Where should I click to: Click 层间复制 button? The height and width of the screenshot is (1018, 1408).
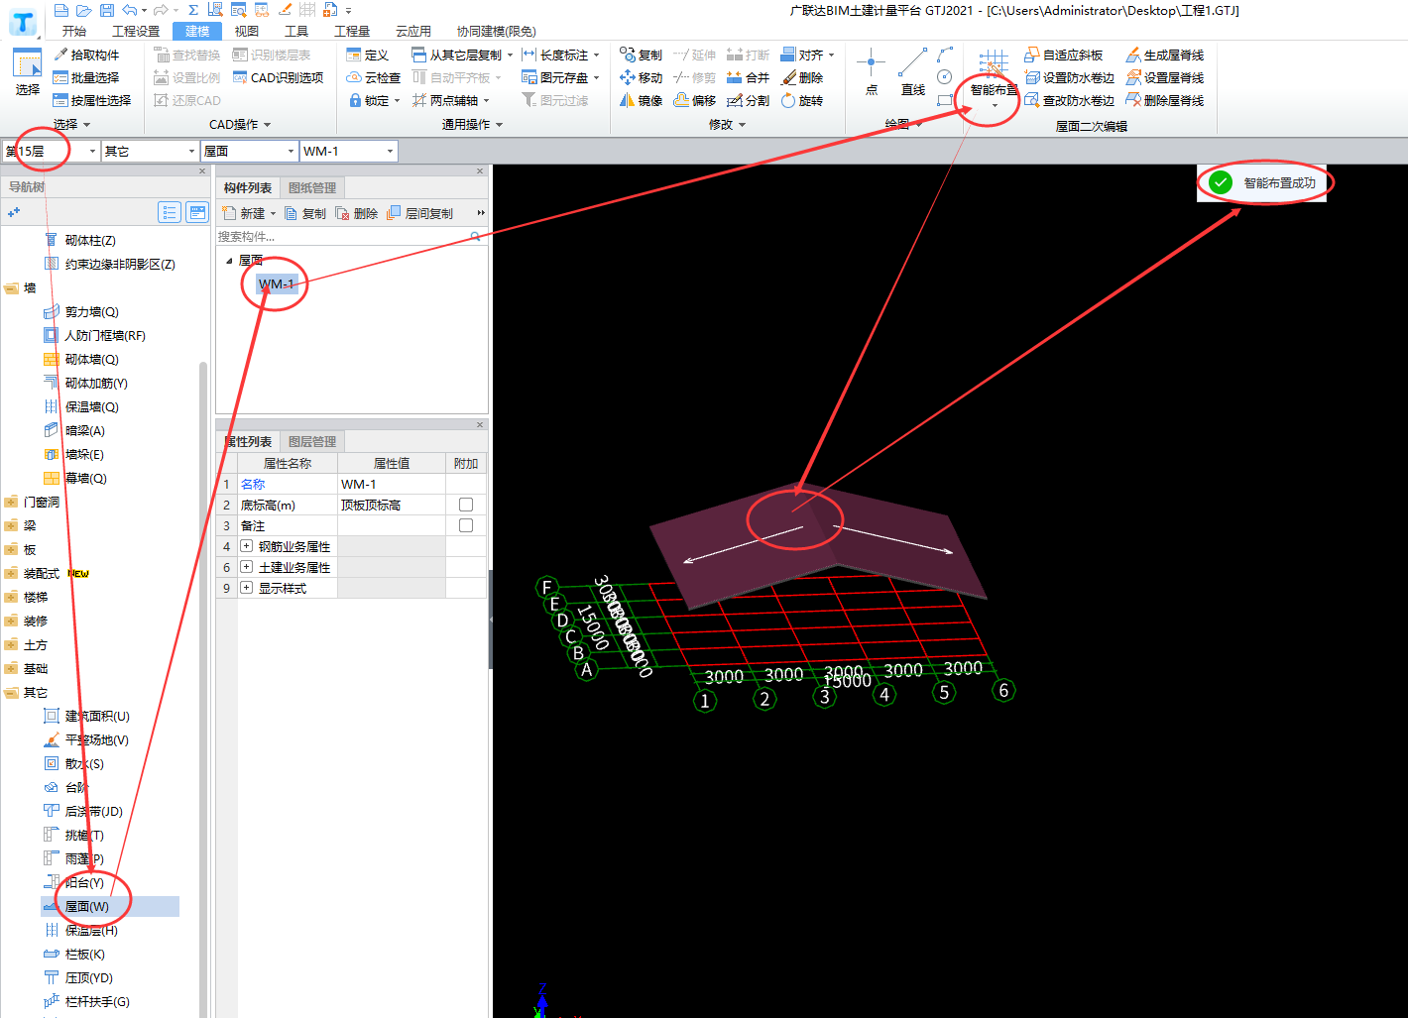[421, 213]
